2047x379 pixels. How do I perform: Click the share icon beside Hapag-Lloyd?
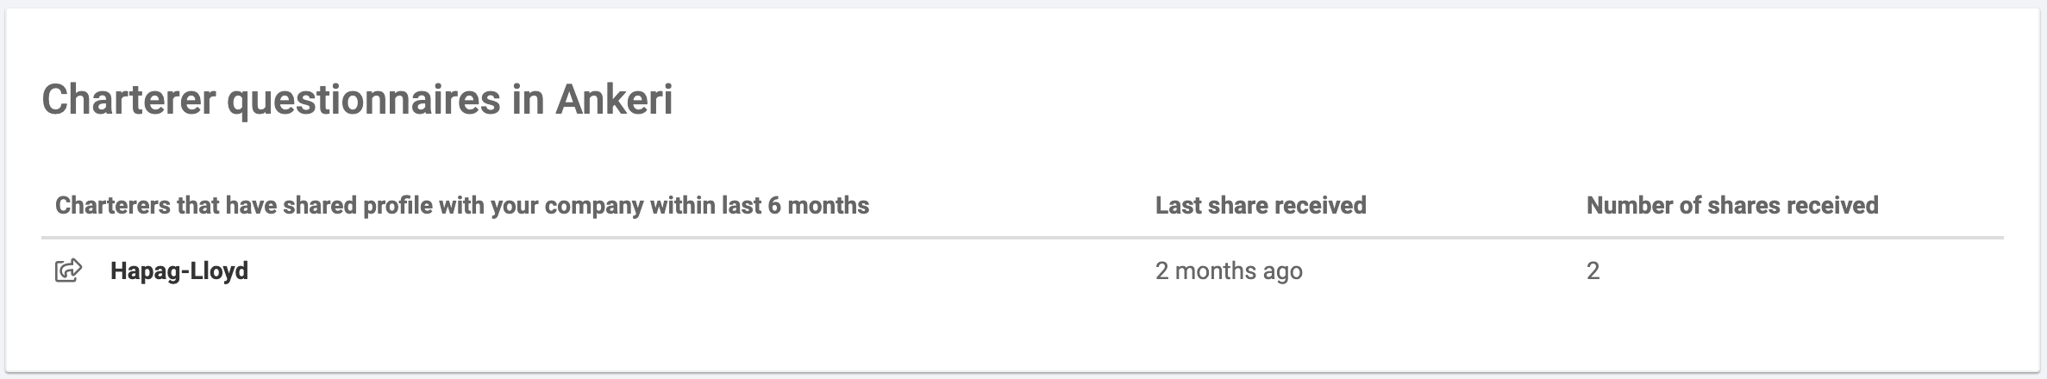click(x=68, y=270)
